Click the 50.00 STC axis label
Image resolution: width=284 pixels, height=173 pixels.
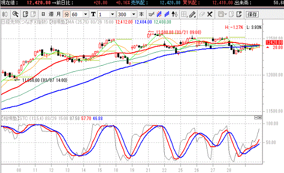tap(271, 142)
